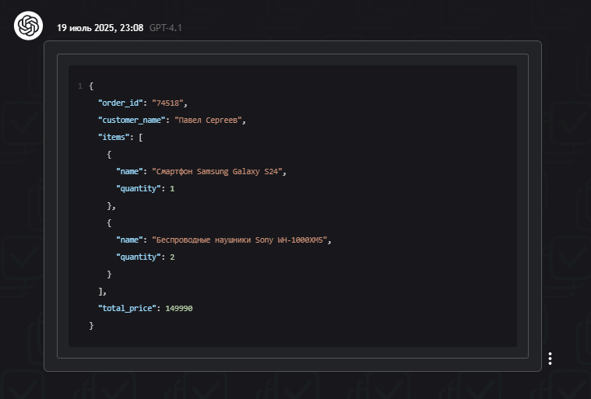Click the "Смартфон Samsung Galaxy S24" string
Image resolution: width=591 pixels, height=399 pixels.
(x=217, y=171)
